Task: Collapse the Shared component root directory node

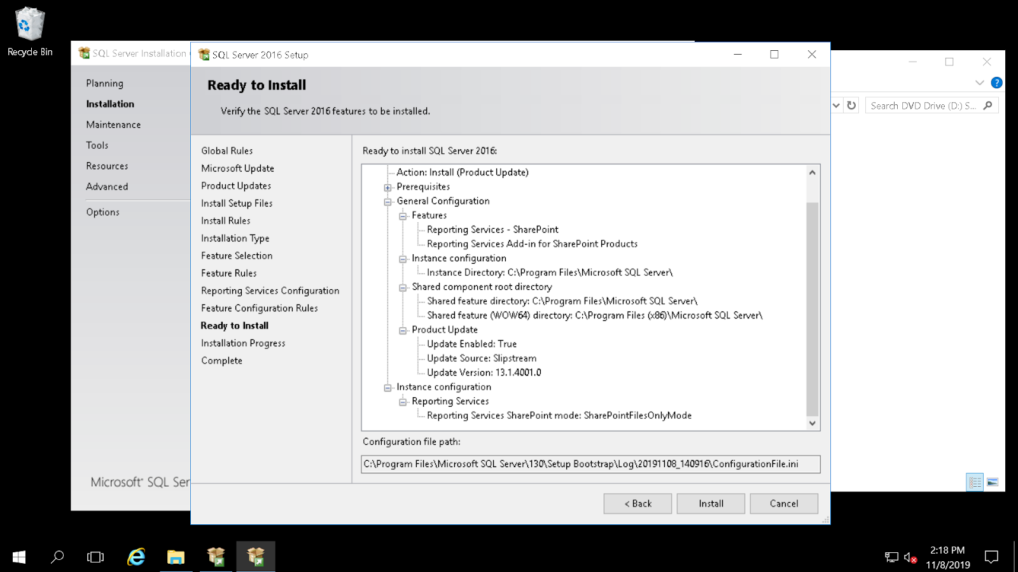Action: click(x=403, y=288)
